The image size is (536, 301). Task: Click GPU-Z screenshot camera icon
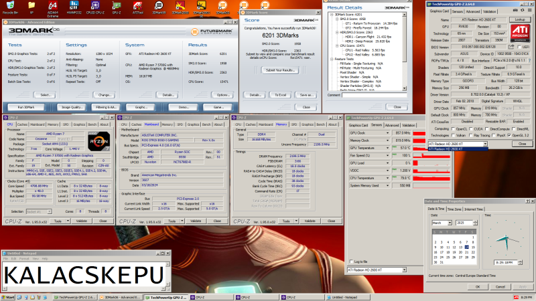click(x=515, y=11)
